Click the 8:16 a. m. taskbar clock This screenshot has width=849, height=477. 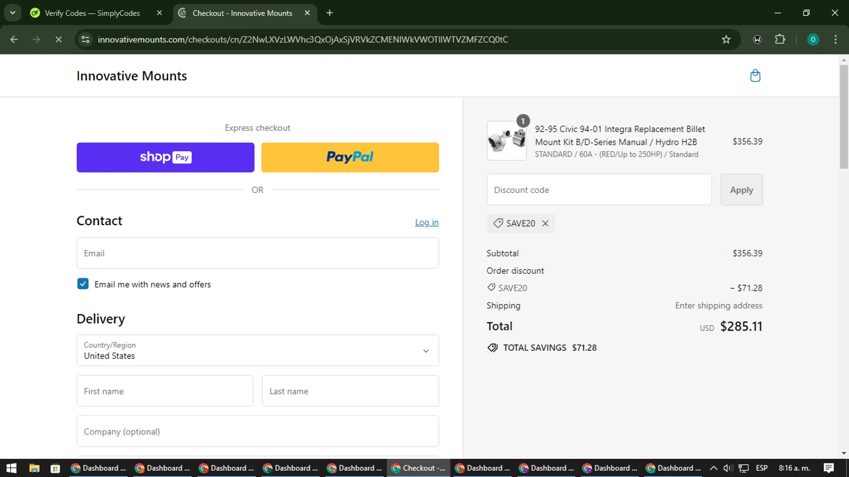pyautogui.click(x=794, y=468)
